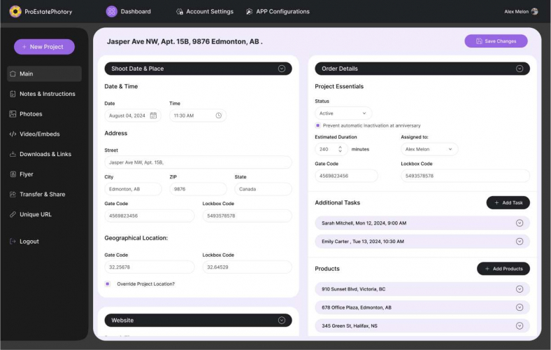This screenshot has height=350, width=551.
Task: Click the Transfer & Share icon
Action: tap(13, 194)
